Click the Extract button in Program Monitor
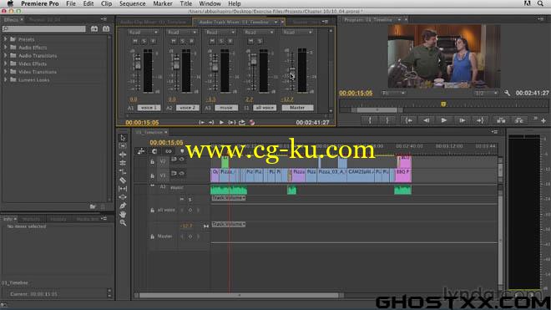This screenshot has width=551, height=310. click(518, 120)
